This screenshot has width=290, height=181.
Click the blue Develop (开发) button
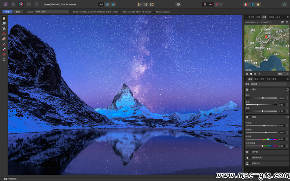click(7, 12)
